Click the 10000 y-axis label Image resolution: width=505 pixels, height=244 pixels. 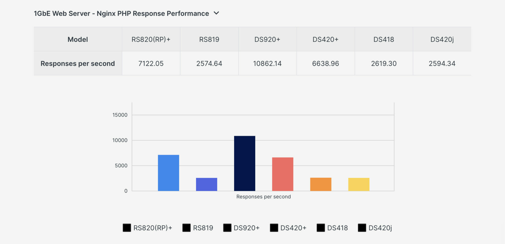pyautogui.click(x=120, y=140)
